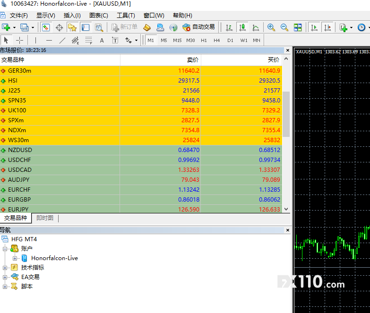Expand the 脚本 tree node
Image resolution: width=370 pixels, height=313 pixels.
tap(5, 287)
